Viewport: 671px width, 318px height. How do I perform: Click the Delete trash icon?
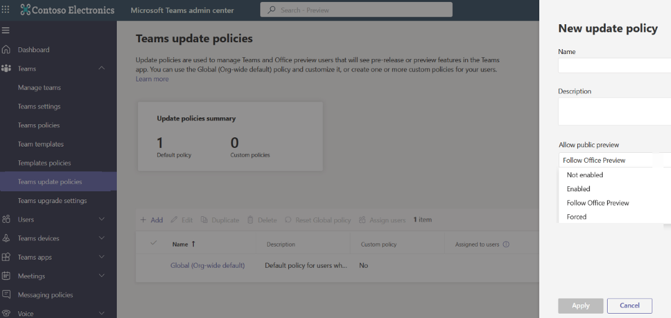pos(250,220)
